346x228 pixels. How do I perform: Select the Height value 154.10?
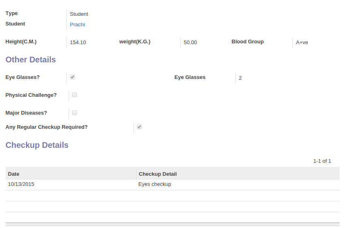pyautogui.click(x=78, y=43)
